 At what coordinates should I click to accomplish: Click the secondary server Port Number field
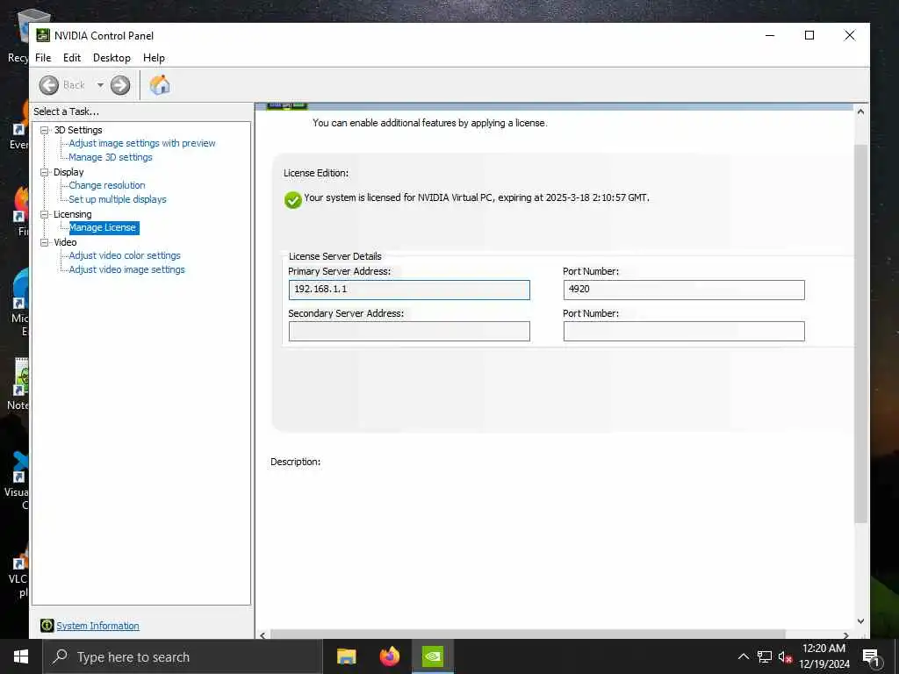(684, 331)
